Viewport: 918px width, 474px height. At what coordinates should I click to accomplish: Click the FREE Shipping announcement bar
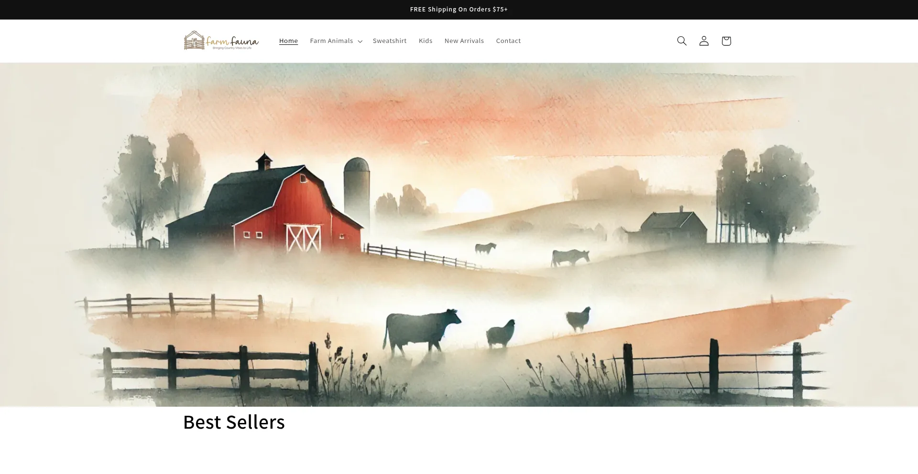pos(459,10)
